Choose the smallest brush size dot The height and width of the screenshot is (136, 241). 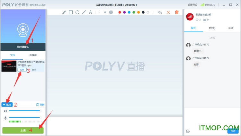99,12
